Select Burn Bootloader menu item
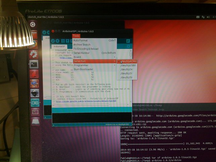 click(95, 69)
